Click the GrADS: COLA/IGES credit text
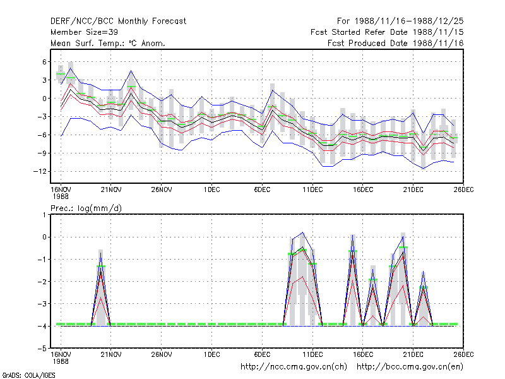The width and height of the screenshot is (505, 379). coord(28,375)
